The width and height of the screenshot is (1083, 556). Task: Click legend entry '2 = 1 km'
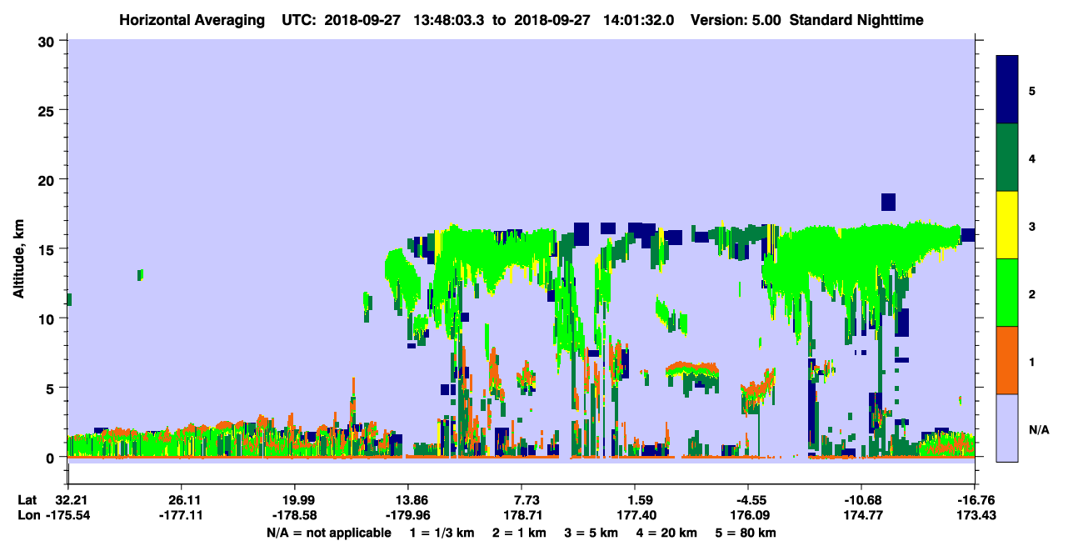click(x=519, y=533)
